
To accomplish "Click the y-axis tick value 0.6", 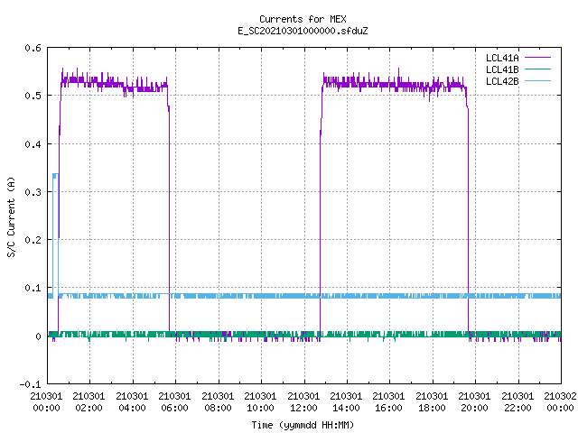I will pyautogui.click(x=33, y=48).
